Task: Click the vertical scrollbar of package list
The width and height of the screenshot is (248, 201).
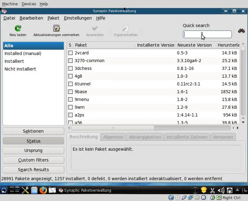Action: pyautogui.click(x=243, y=81)
